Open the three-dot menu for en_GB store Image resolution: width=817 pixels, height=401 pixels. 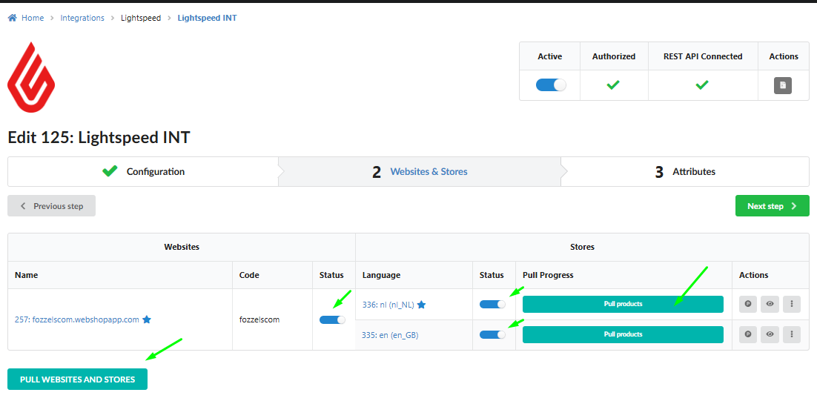pyautogui.click(x=792, y=334)
